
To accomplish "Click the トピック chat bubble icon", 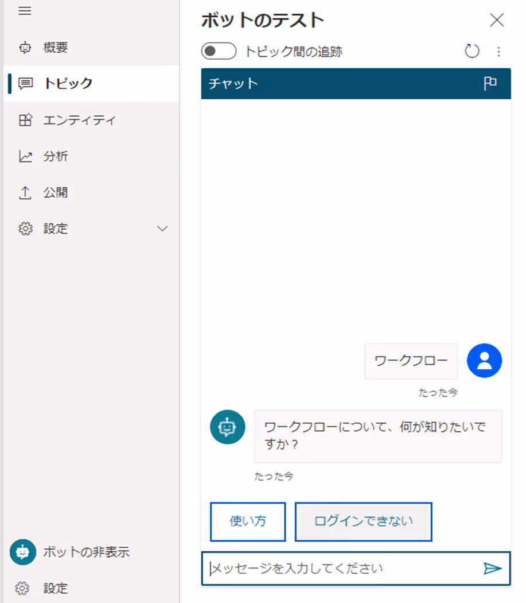I will (x=25, y=83).
